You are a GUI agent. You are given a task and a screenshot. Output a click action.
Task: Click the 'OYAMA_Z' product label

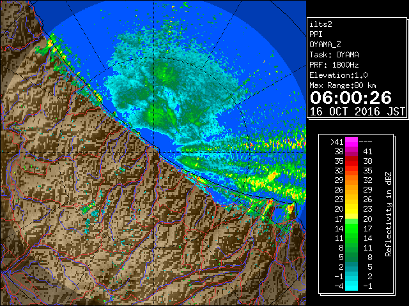(325, 45)
